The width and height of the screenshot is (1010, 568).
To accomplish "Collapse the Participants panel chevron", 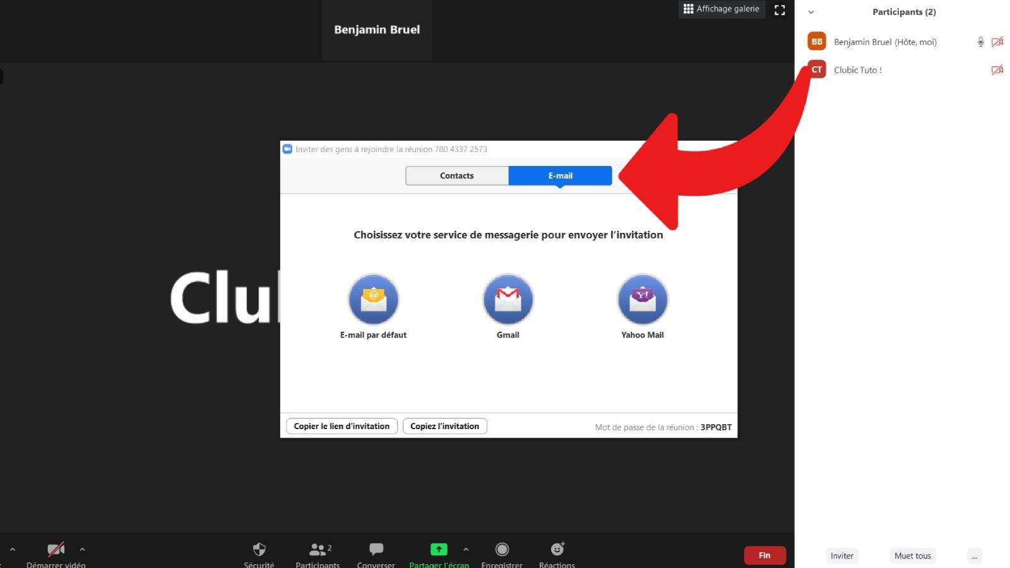I will click(811, 12).
